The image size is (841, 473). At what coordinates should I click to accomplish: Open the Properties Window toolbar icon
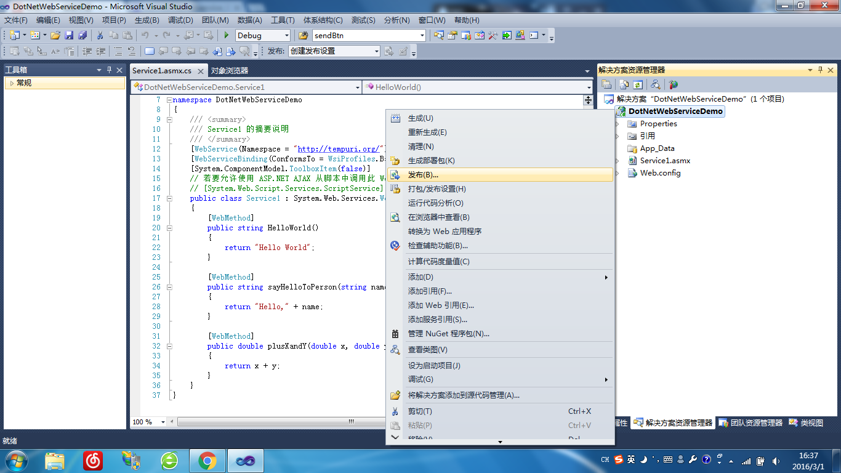(452, 35)
